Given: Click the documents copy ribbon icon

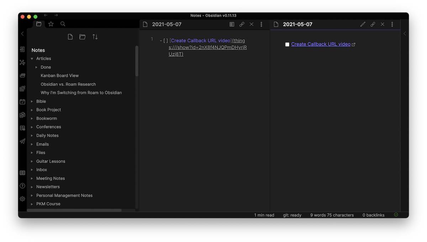Looking at the screenshot, I should [22, 115].
